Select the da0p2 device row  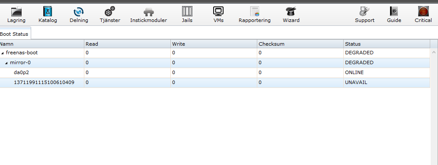click(215, 73)
